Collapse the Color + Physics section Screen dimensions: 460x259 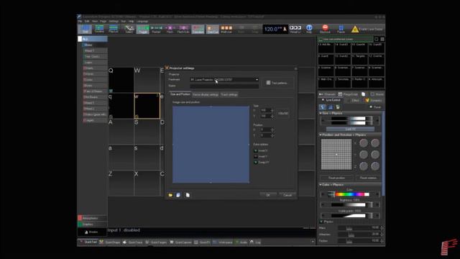(x=321, y=185)
